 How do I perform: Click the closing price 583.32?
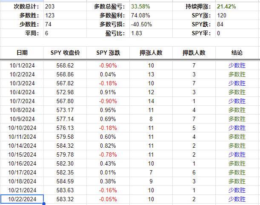pos(65,199)
